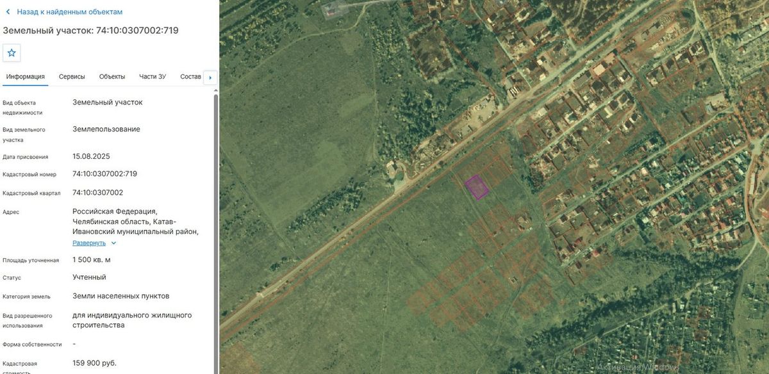769x374 pixels.
Task: Click the Категория земель label
Action: click(x=26, y=297)
